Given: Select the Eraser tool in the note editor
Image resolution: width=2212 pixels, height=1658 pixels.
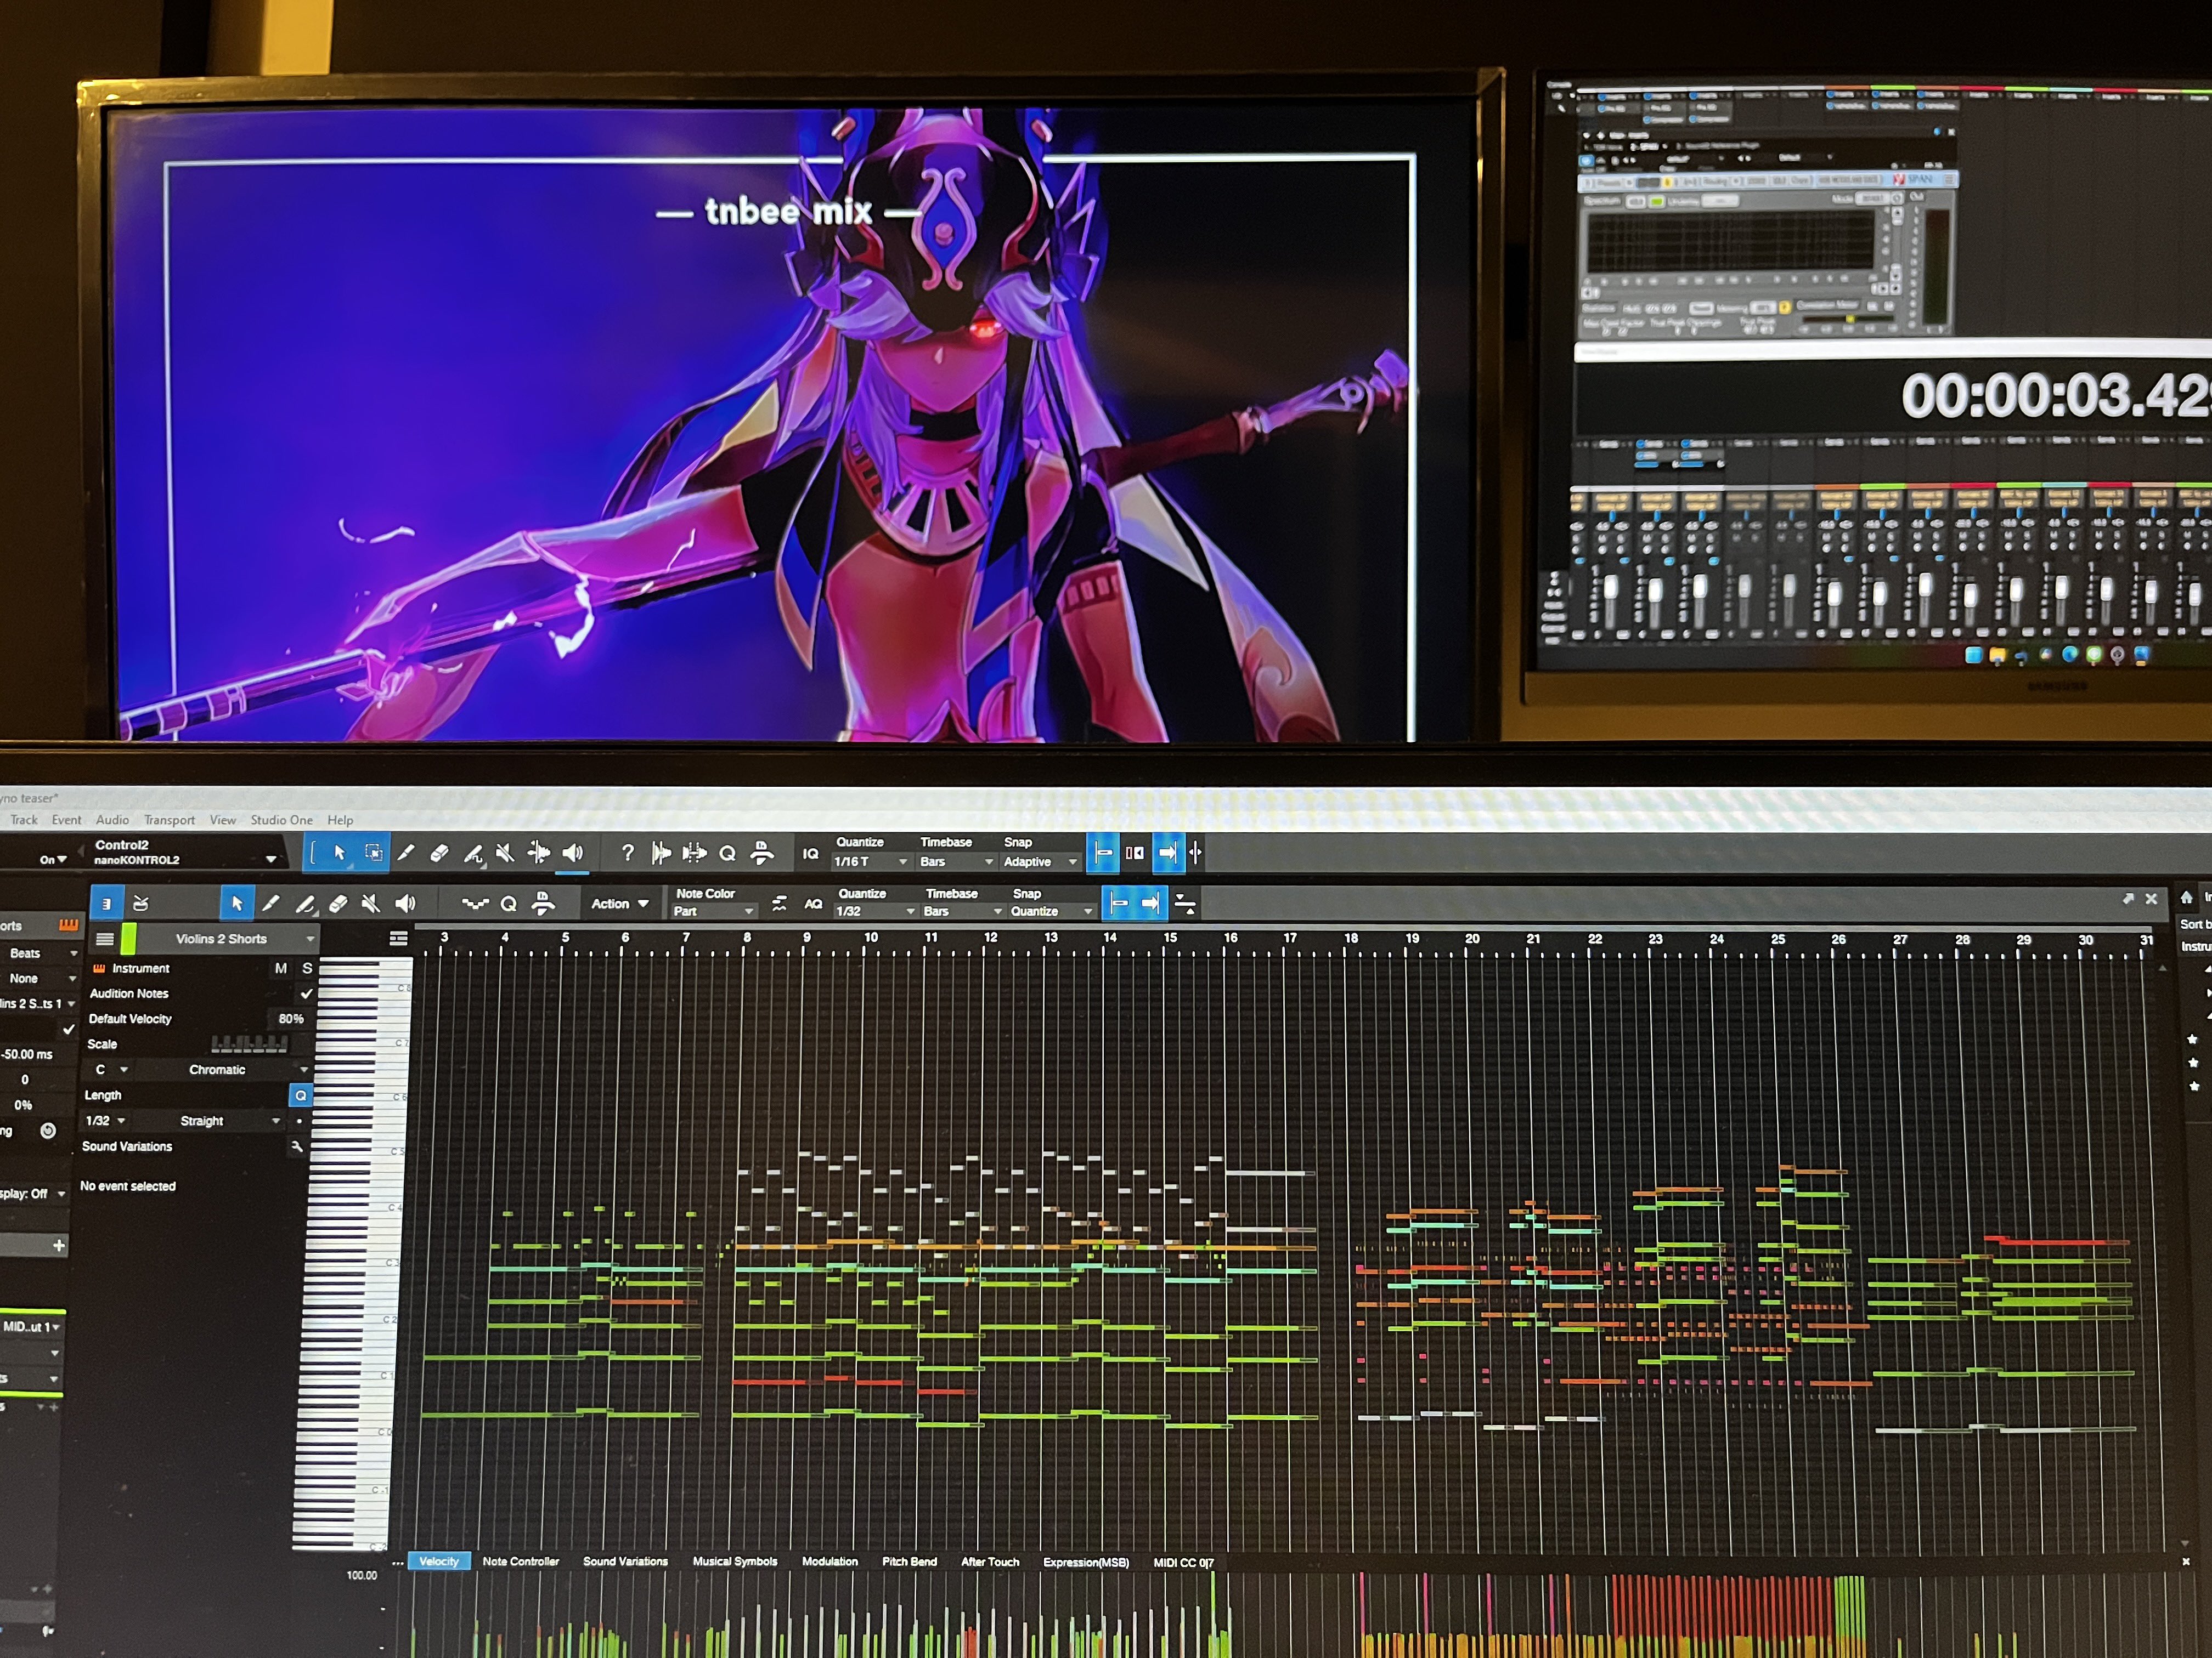Looking at the screenshot, I should (x=339, y=905).
